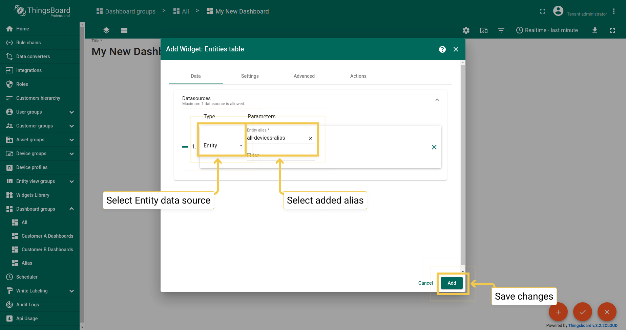Click the Entity alias input field

point(276,138)
